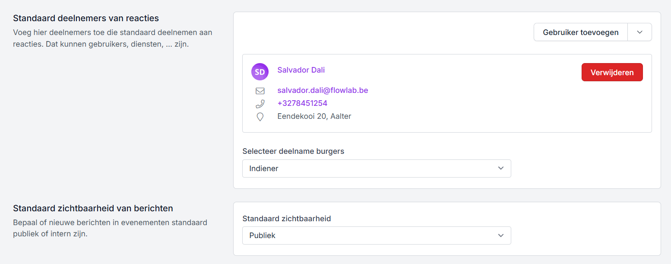The image size is (671, 264).
Task: Click the Standaard deelnemers van reacties heading
Action: [86, 18]
